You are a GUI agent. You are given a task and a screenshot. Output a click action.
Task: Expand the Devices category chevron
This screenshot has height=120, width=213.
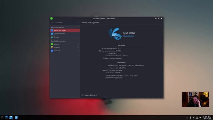click(78, 44)
